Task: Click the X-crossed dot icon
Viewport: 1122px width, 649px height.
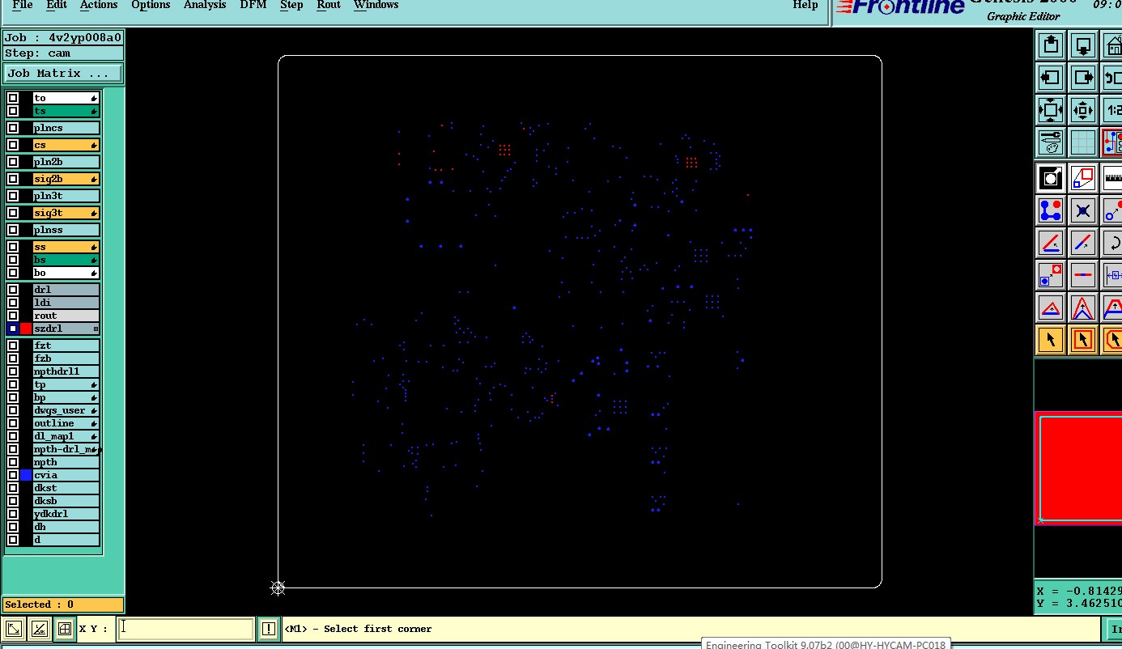Action: coord(1083,210)
